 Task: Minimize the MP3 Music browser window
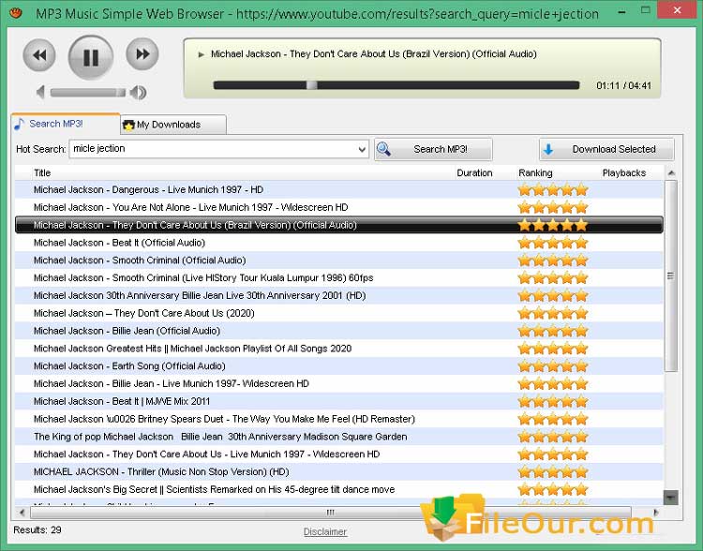(621, 11)
